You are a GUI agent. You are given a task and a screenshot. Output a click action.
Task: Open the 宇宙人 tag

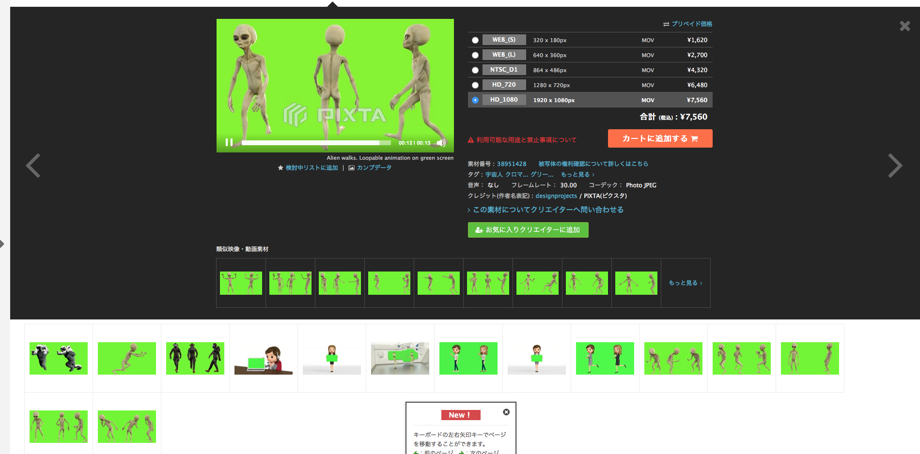(x=494, y=175)
